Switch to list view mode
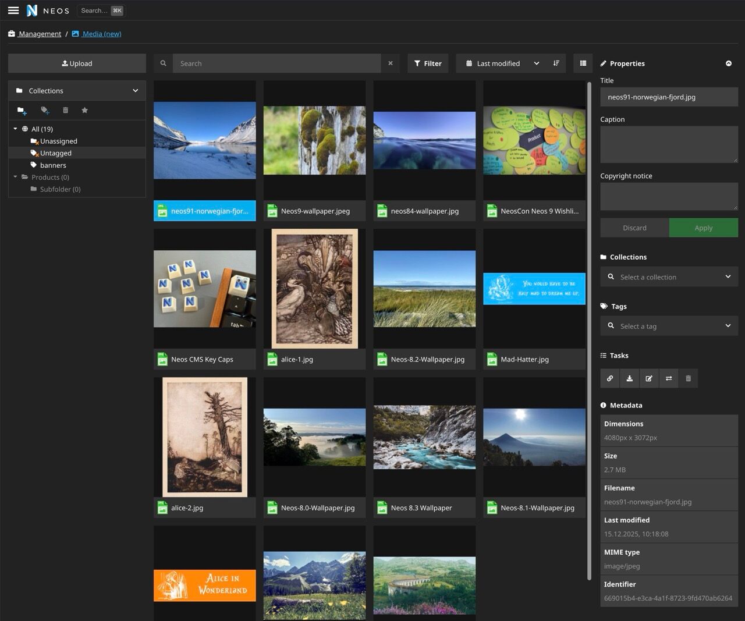Image resolution: width=745 pixels, height=621 pixels. coord(583,63)
